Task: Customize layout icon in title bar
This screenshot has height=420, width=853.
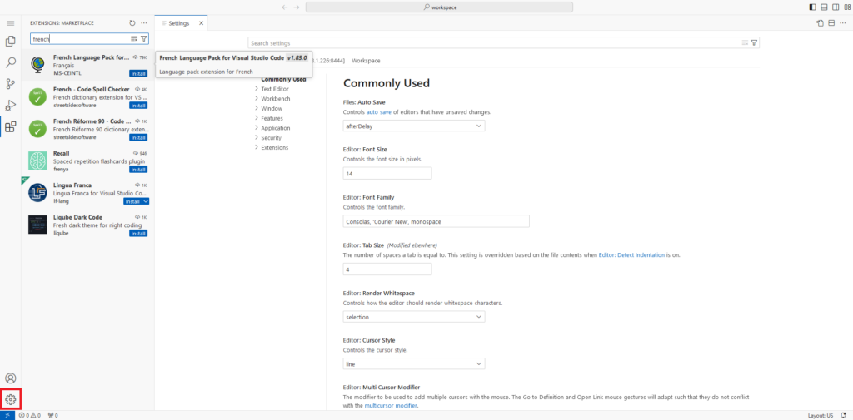Action: coord(846,7)
